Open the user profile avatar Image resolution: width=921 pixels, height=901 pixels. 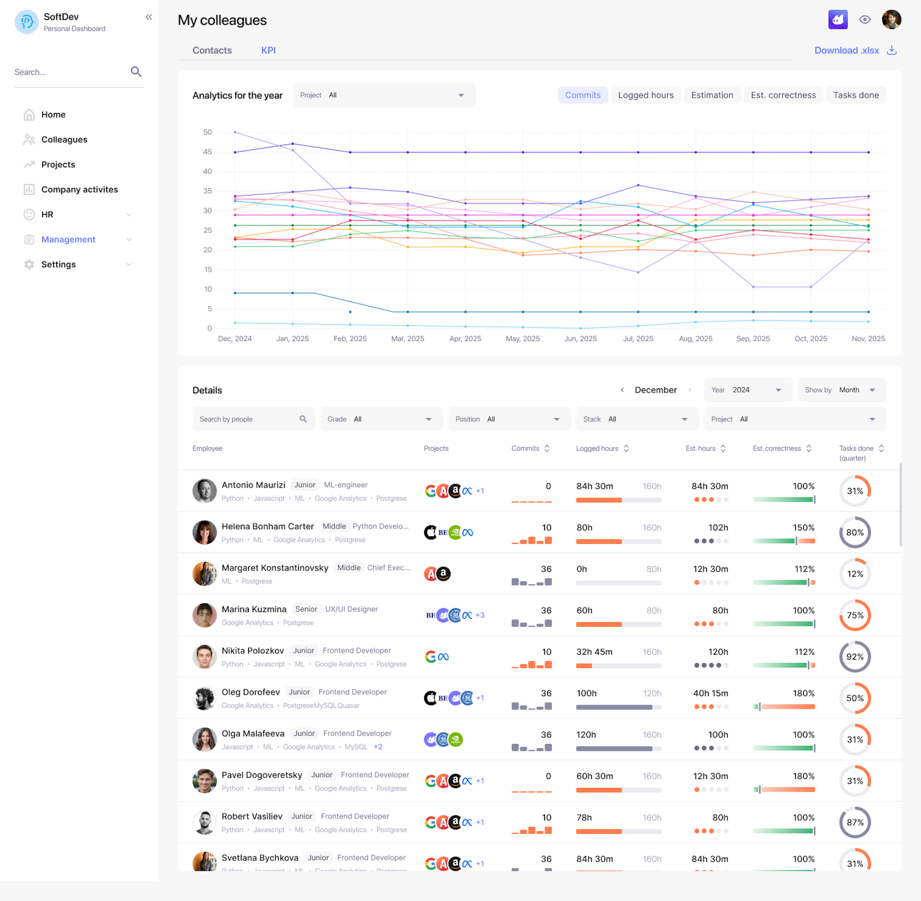coord(891,20)
